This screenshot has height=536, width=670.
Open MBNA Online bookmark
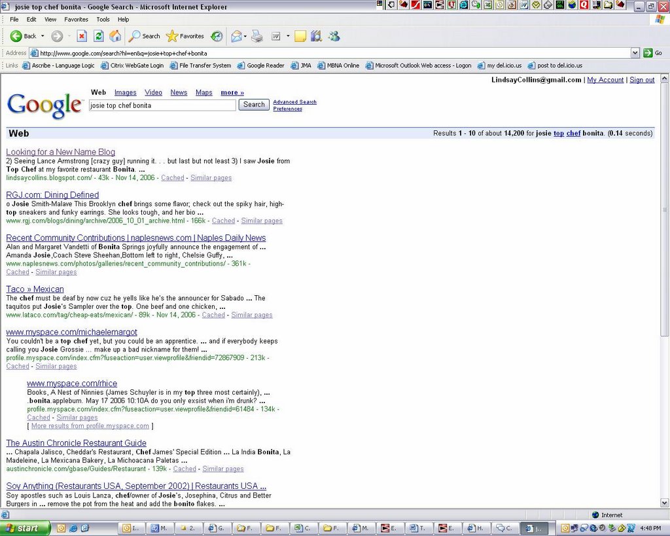(338, 65)
